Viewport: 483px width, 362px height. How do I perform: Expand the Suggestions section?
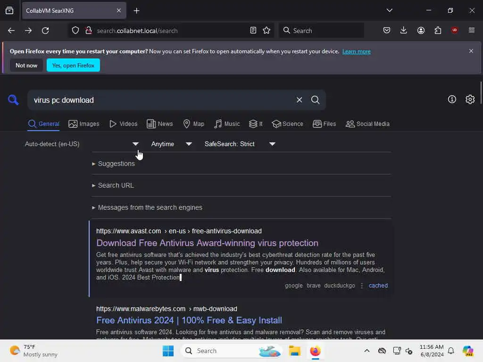point(113,164)
